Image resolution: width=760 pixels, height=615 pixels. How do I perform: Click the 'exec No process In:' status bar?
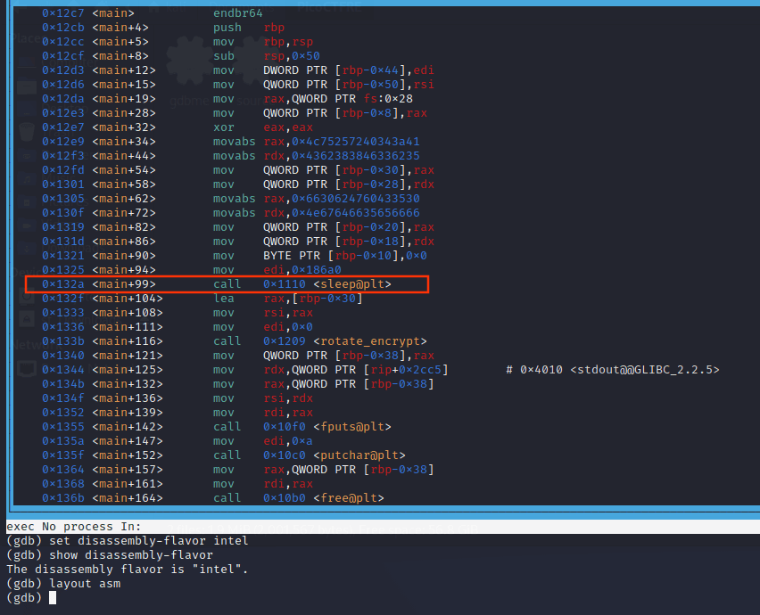(383, 527)
